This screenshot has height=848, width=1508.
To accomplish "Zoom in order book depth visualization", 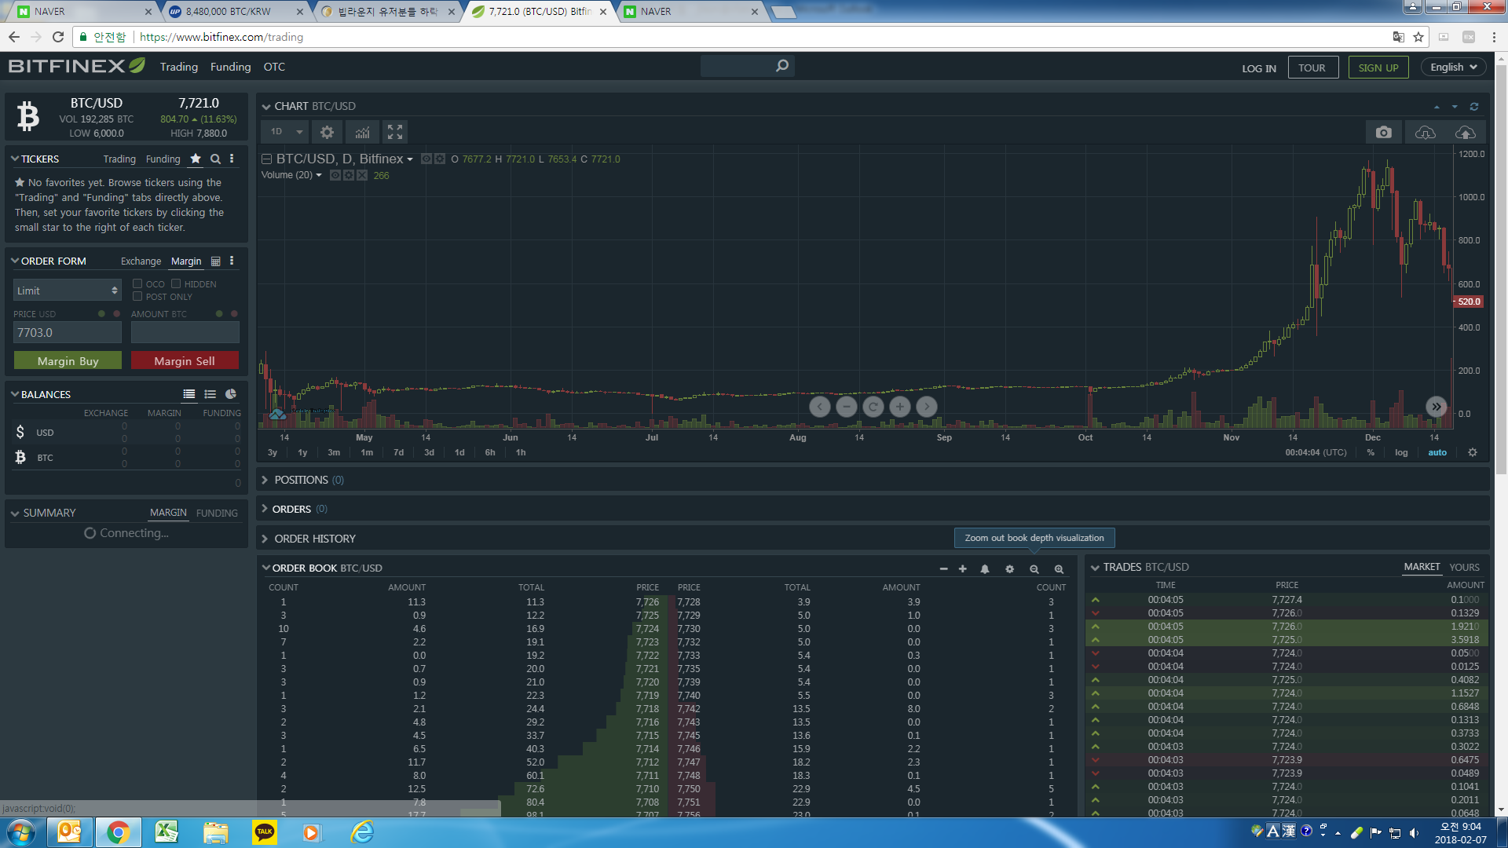I will pos(1059,569).
